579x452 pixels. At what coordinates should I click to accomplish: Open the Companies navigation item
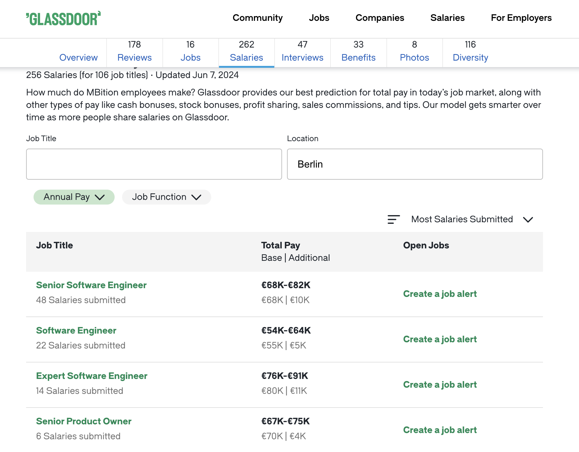pyautogui.click(x=380, y=18)
